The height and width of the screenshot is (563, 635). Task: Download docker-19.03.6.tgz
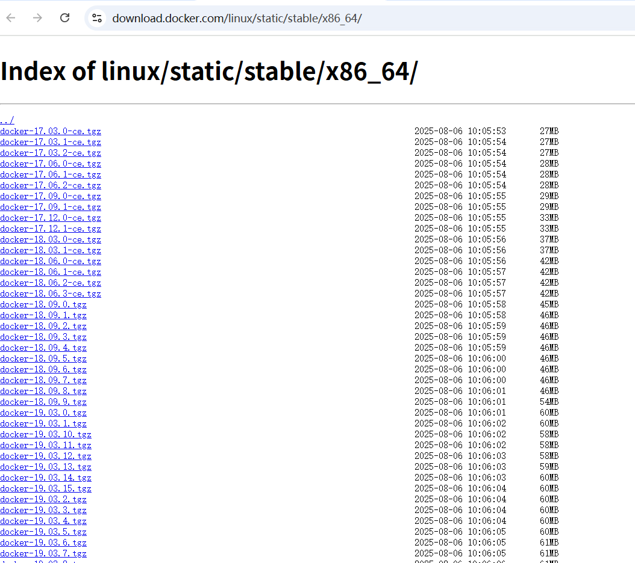point(43,543)
